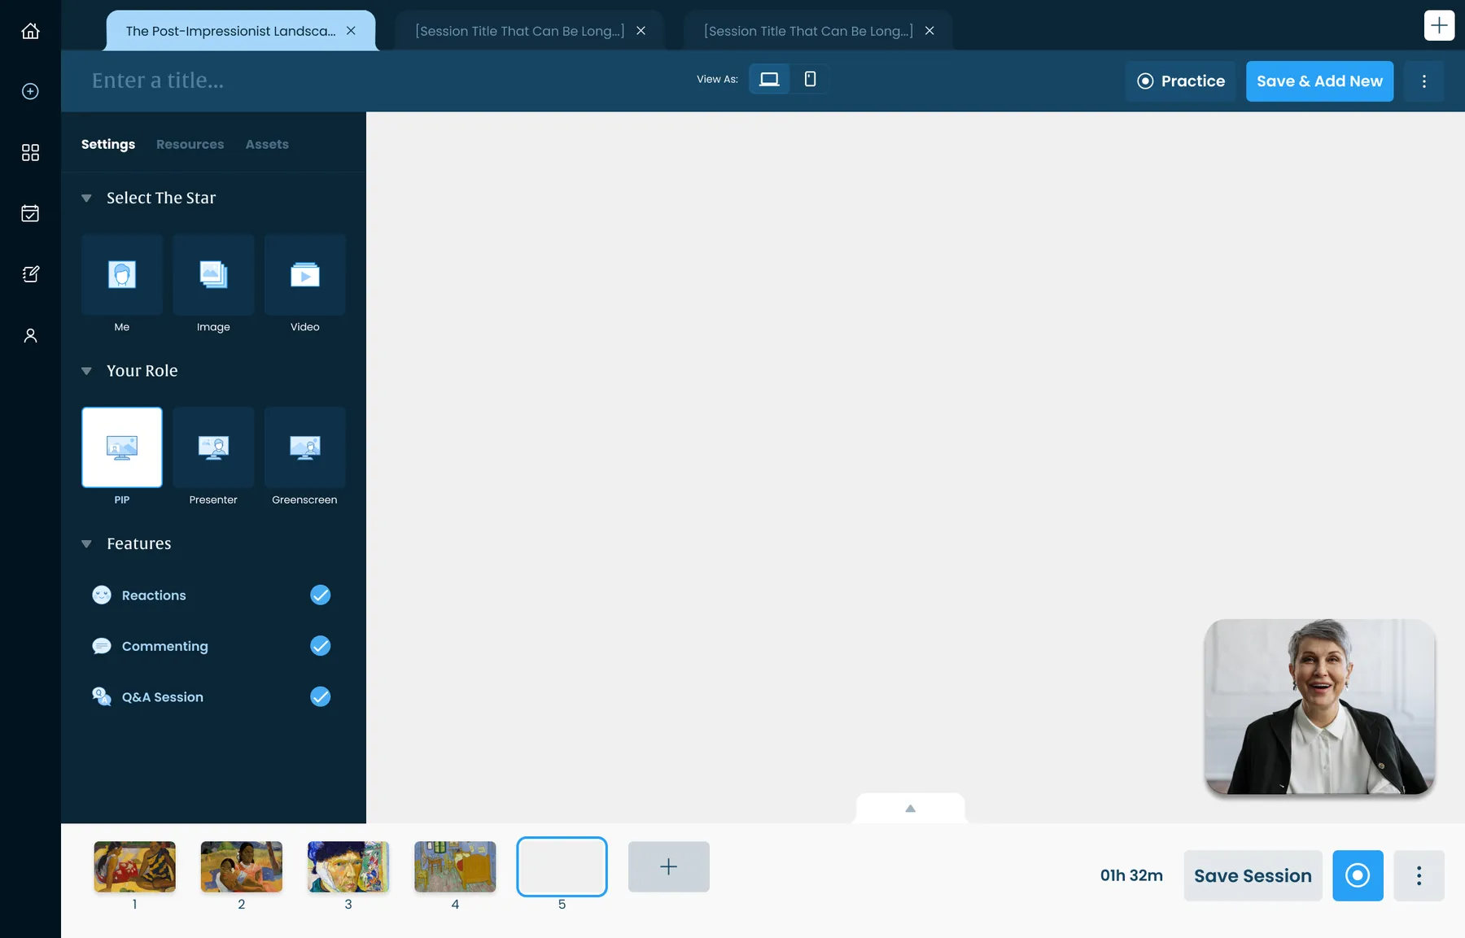The height and width of the screenshot is (938, 1465).
Task: Open the bottom bar three-dot menu
Action: [1419, 875]
